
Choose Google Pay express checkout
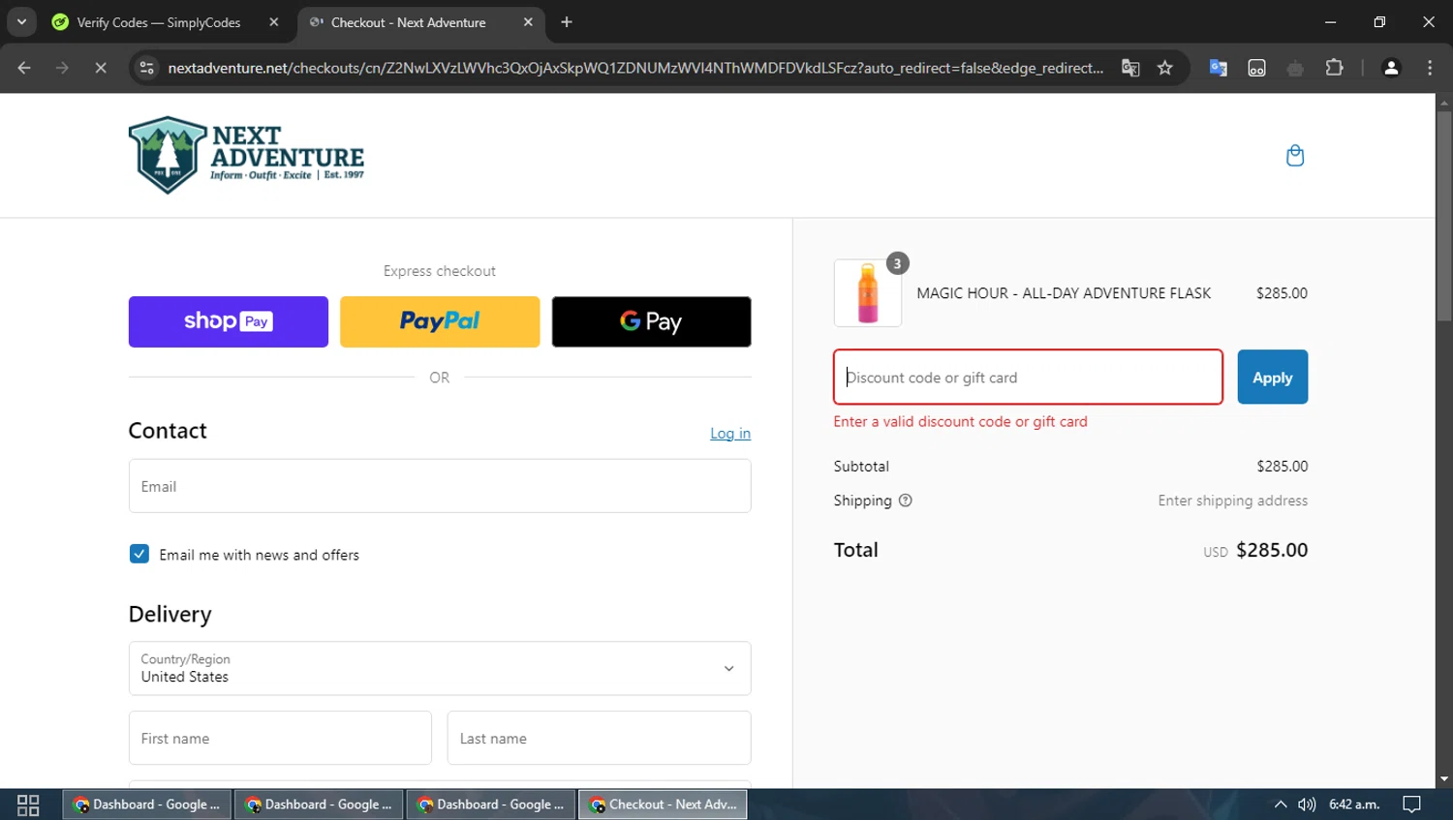(x=651, y=321)
